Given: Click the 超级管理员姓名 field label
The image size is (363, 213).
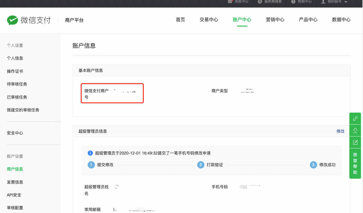Looking at the screenshot, I should click(x=97, y=190).
